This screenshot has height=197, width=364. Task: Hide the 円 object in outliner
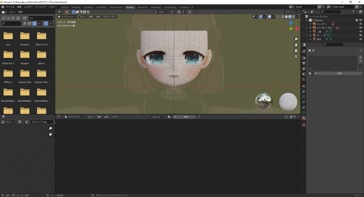click(x=361, y=35)
